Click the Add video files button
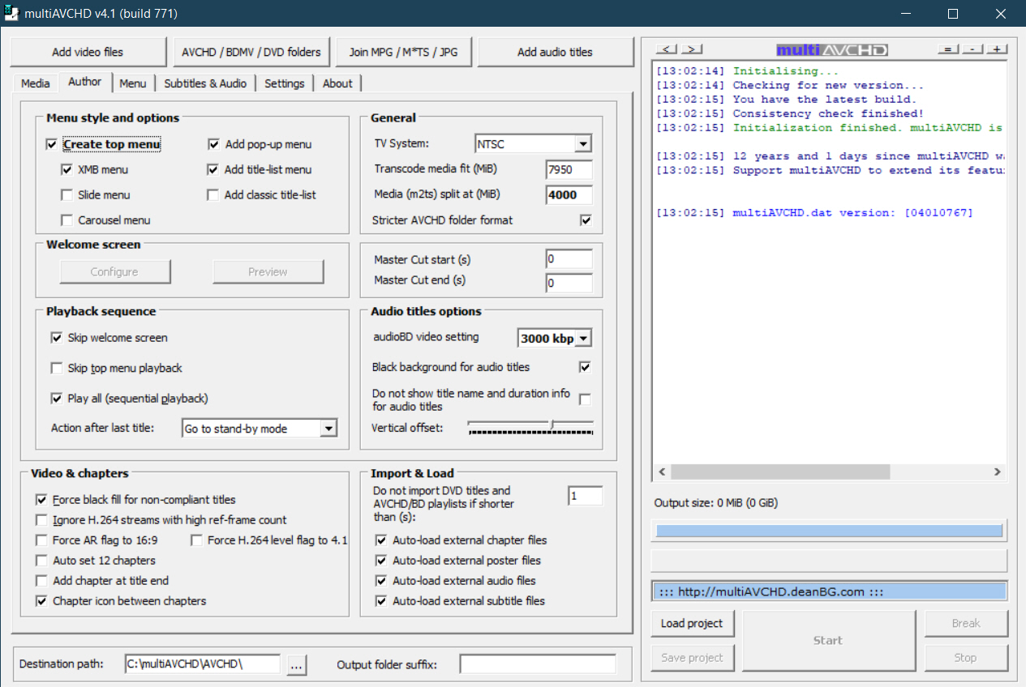The image size is (1026, 687). click(x=88, y=52)
